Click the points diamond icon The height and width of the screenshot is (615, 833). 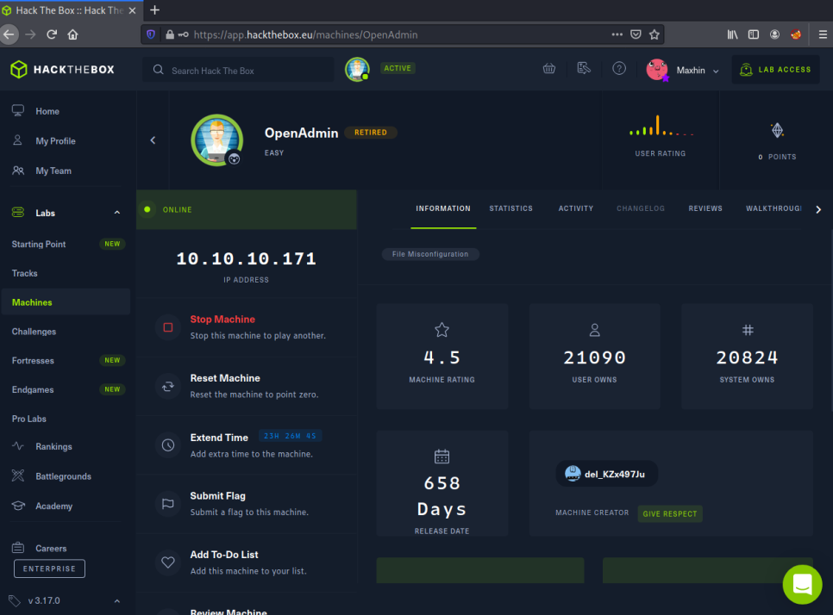coord(777,130)
